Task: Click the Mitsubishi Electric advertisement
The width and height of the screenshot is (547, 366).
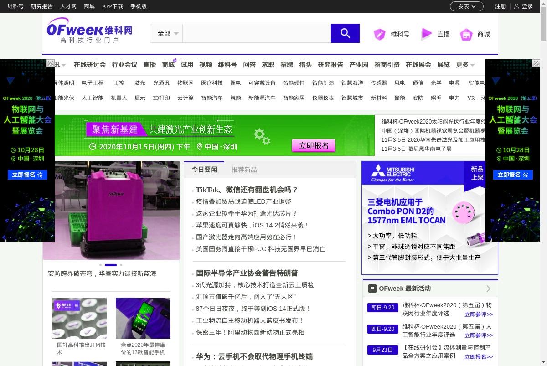Action: point(429,218)
